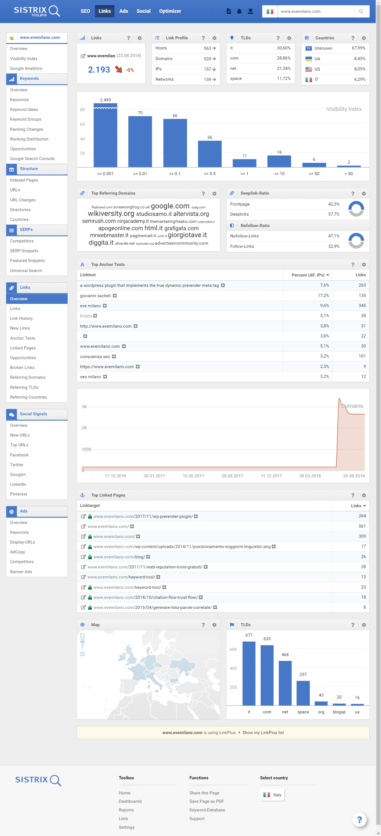
Task: Open Visibility Index in sidebar
Action: pos(24,58)
